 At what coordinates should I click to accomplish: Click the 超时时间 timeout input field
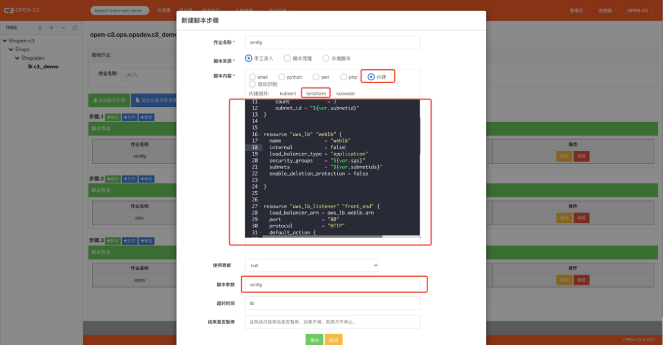click(x=333, y=303)
